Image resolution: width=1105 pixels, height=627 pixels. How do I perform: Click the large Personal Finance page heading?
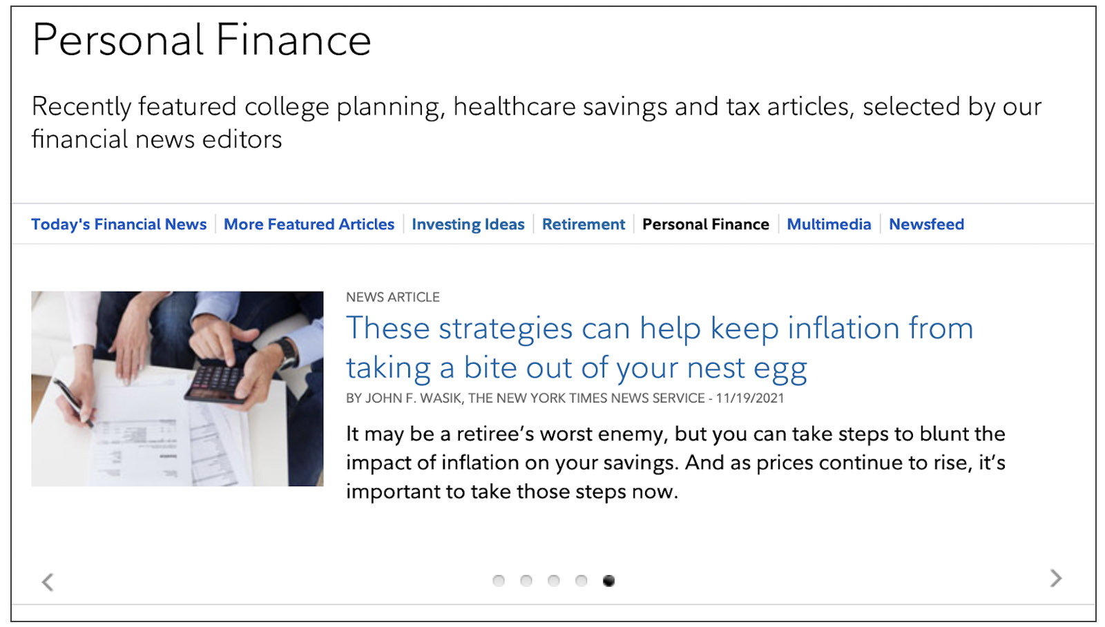tap(202, 40)
